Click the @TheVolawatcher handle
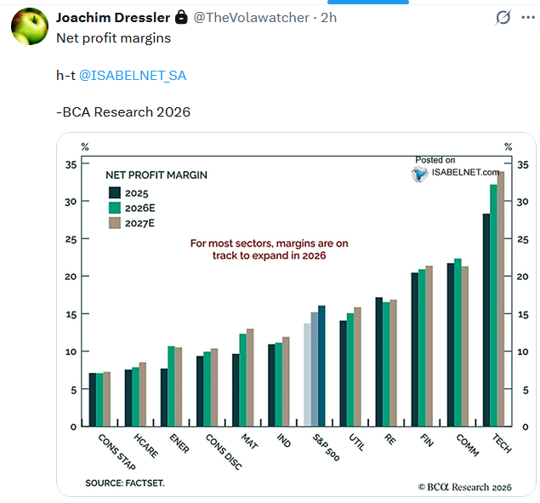The height and width of the screenshot is (503, 540). [252, 18]
